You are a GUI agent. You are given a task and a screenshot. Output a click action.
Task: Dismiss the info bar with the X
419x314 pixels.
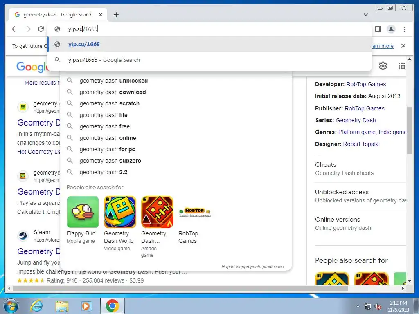[403, 46]
